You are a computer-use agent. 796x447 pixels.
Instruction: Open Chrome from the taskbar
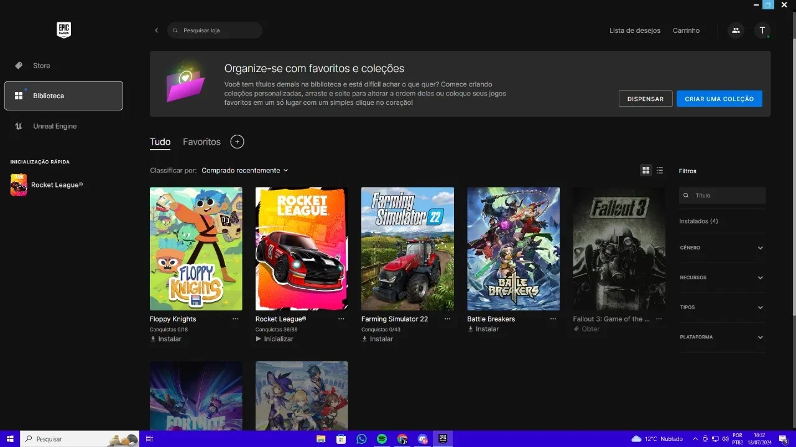402,439
